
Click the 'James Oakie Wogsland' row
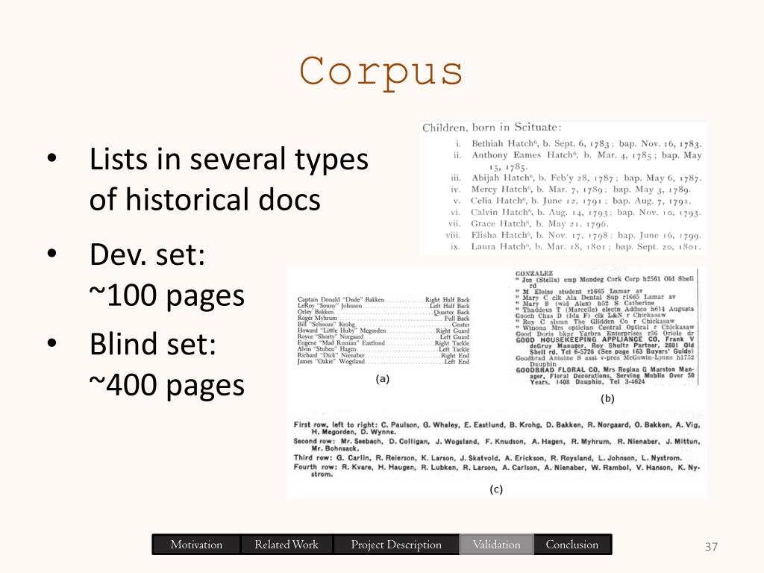click(383, 362)
